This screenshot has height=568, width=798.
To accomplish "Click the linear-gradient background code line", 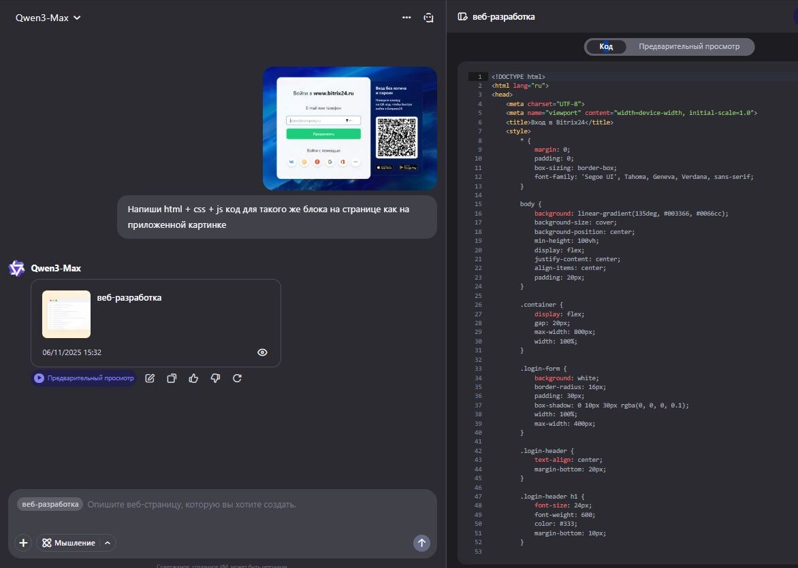I will click(631, 214).
